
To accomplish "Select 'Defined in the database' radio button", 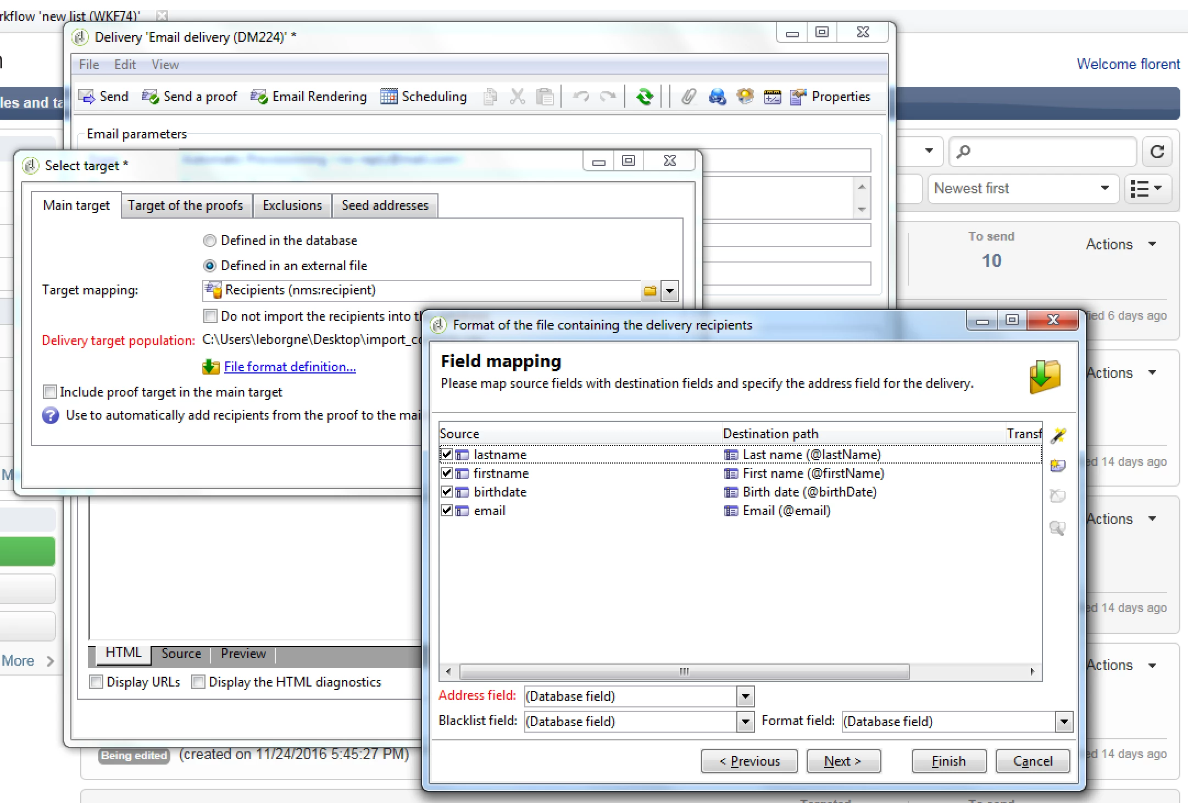I will (x=210, y=241).
